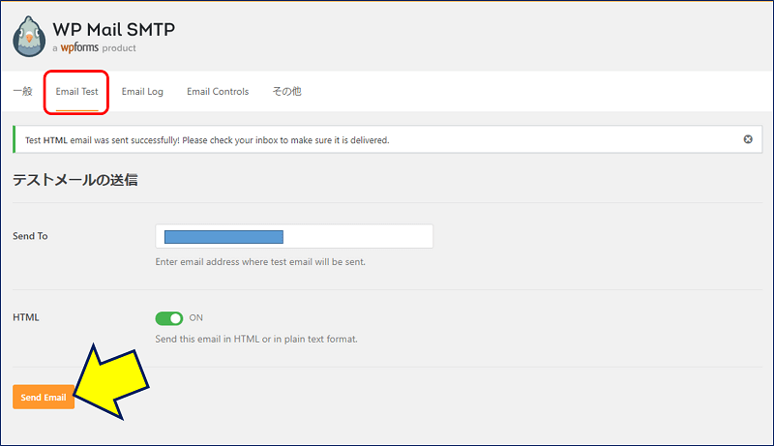774x446 pixels.
Task: Click the Send To email input field
Action: (294, 236)
